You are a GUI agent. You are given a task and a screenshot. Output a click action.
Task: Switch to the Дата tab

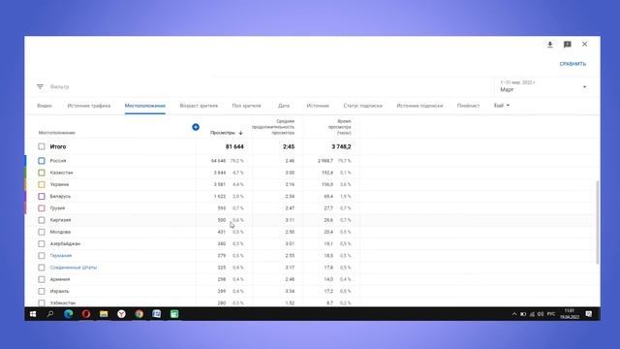pos(284,106)
